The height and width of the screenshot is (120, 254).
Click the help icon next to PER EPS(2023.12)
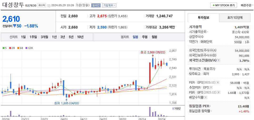tap(218, 83)
